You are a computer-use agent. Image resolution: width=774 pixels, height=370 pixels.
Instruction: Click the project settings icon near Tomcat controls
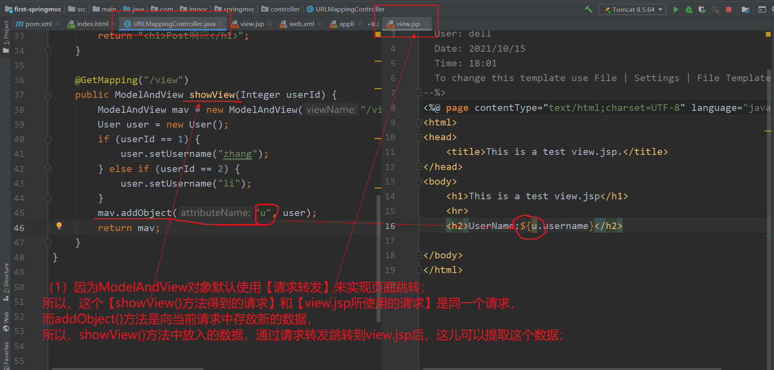pos(746,9)
